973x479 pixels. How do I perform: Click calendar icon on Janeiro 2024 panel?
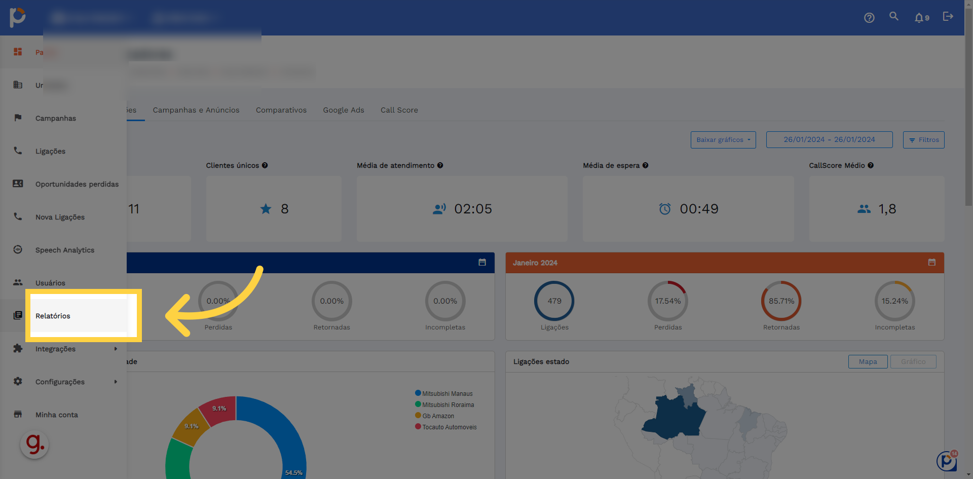(x=932, y=262)
